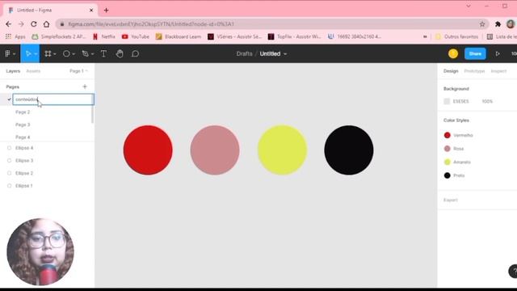Collapse the Page 1 pages dropdown
Screen dimensions: 517x291
pyautogui.click(x=78, y=71)
